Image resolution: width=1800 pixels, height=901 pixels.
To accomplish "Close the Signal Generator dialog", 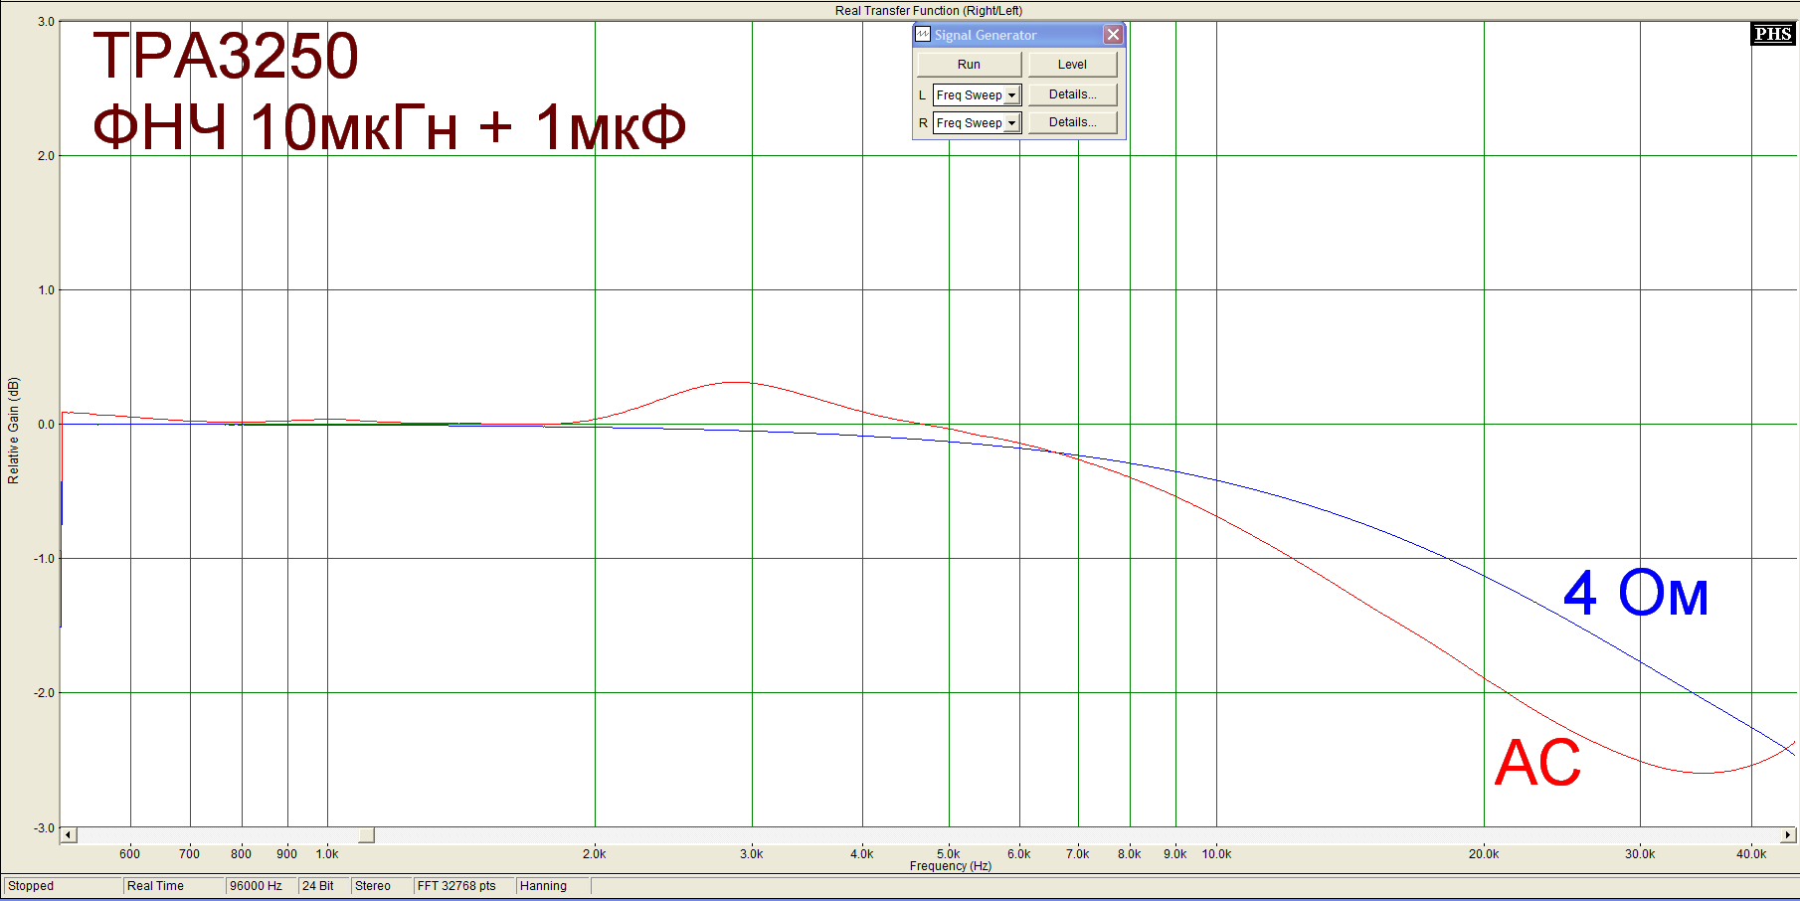I will (x=1113, y=35).
